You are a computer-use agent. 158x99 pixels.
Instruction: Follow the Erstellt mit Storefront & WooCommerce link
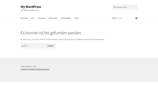click(x=35, y=69)
